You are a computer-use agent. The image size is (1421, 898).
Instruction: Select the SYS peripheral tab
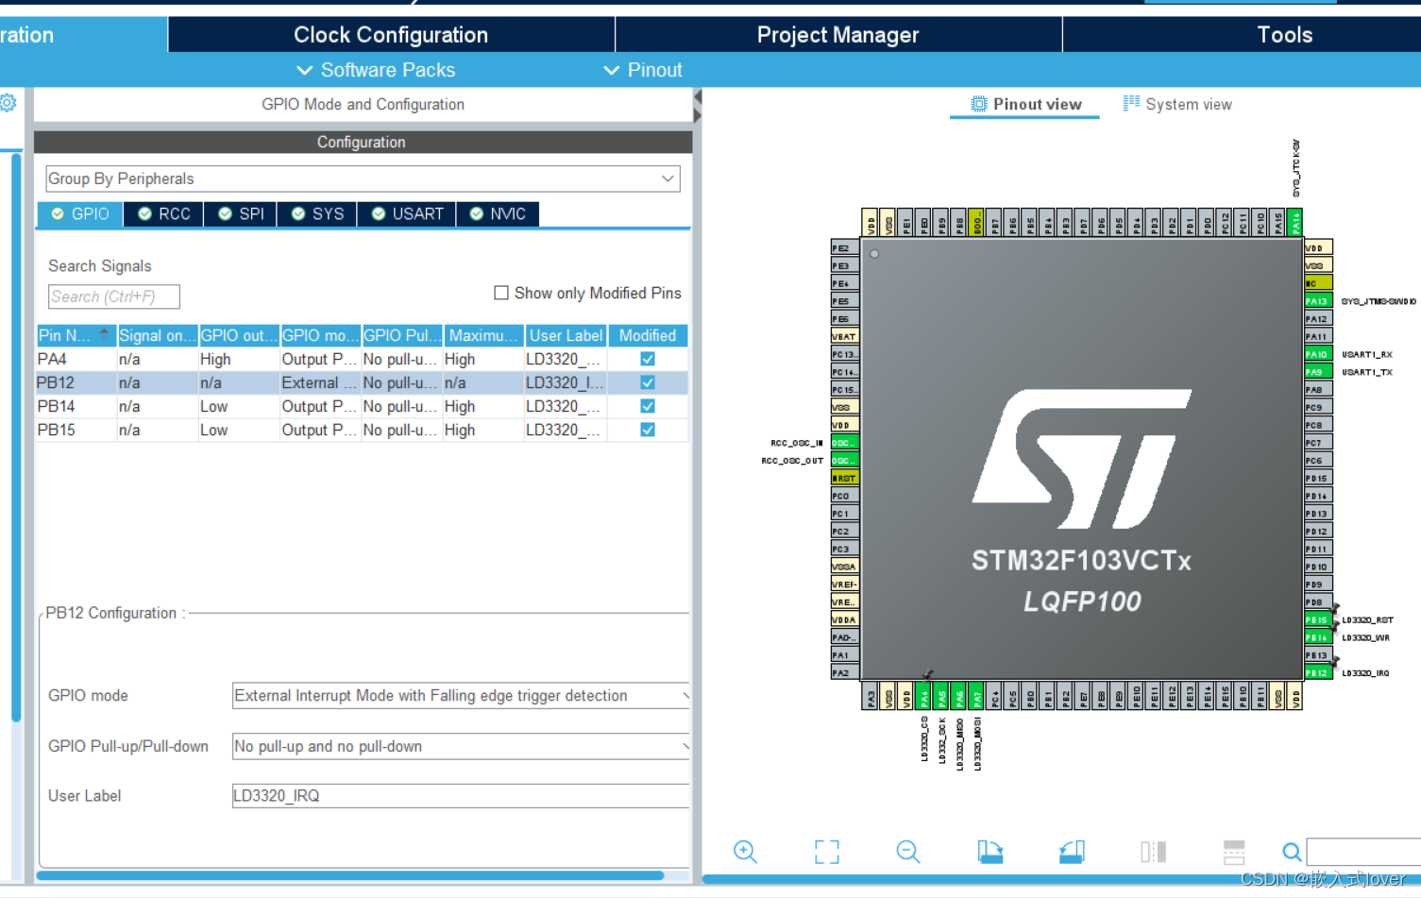[317, 214]
